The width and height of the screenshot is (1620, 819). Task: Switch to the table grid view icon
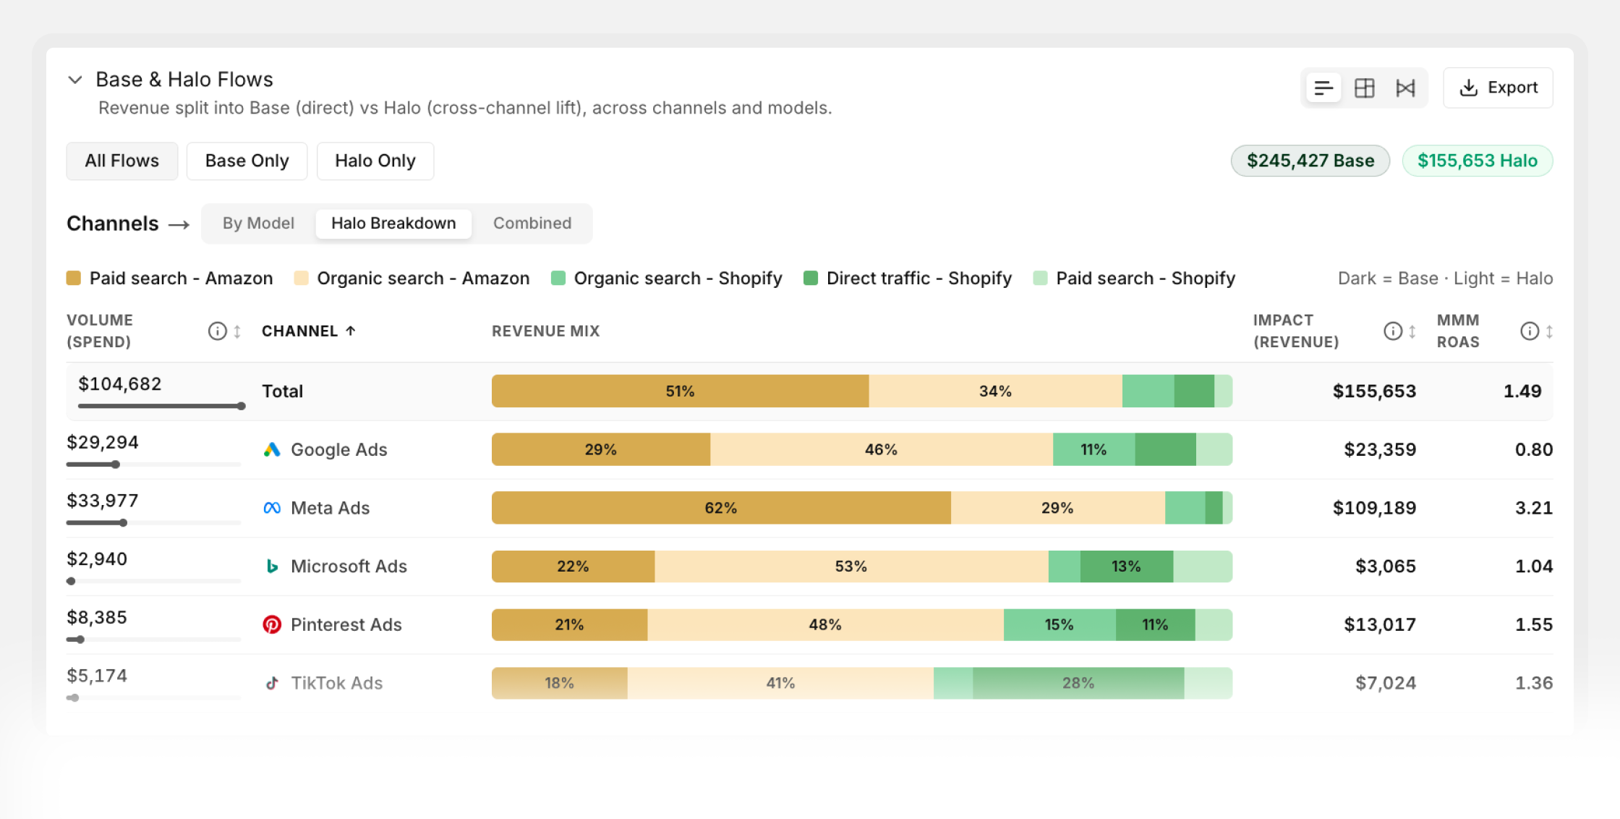[x=1365, y=88]
